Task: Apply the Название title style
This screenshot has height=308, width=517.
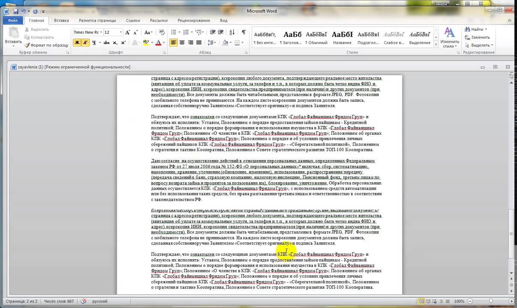Action: pos(342,37)
